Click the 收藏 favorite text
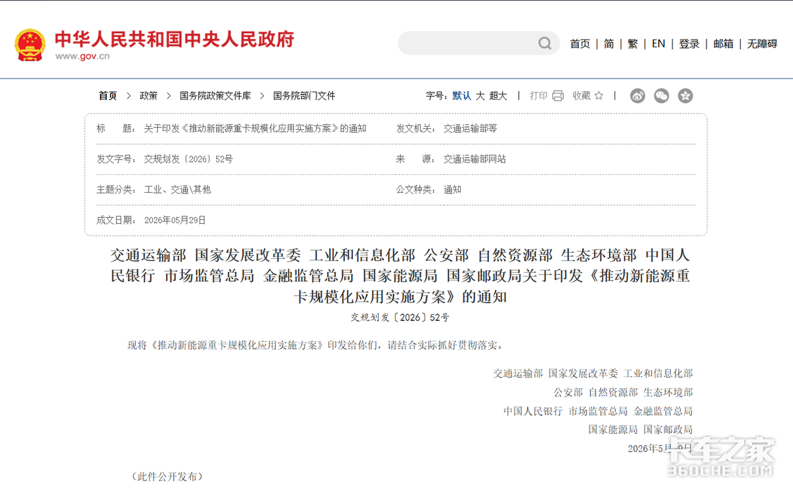 point(582,96)
